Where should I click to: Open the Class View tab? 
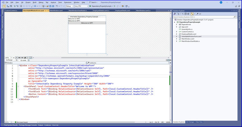(x=199, y=122)
